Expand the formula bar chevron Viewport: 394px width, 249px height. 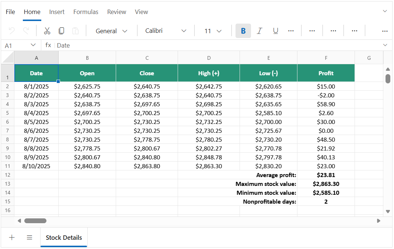pyautogui.click(x=385, y=45)
